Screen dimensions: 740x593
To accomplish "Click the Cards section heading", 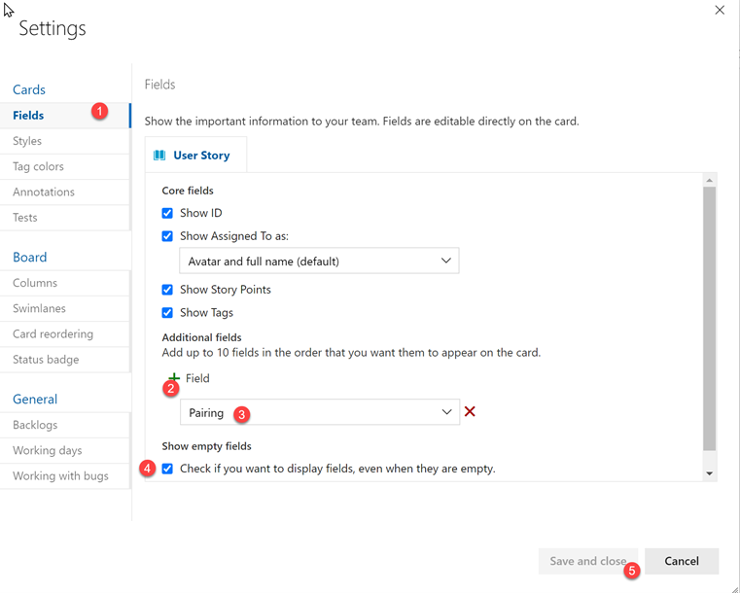I will coord(29,89).
